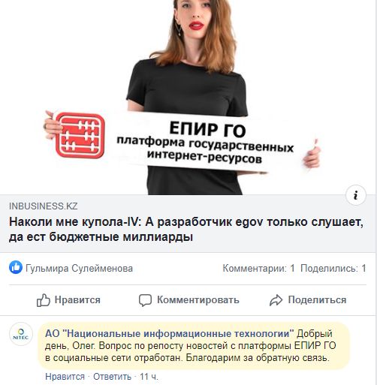Click Ответить under the comment
Image resolution: width=377 pixels, height=385 pixels.
pyautogui.click(x=112, y=377)
